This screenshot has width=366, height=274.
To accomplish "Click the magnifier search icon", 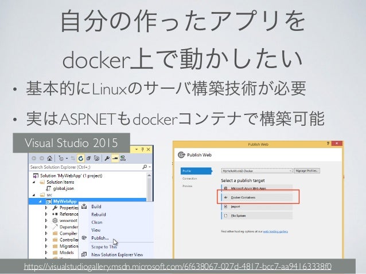I will pos(145,167).
